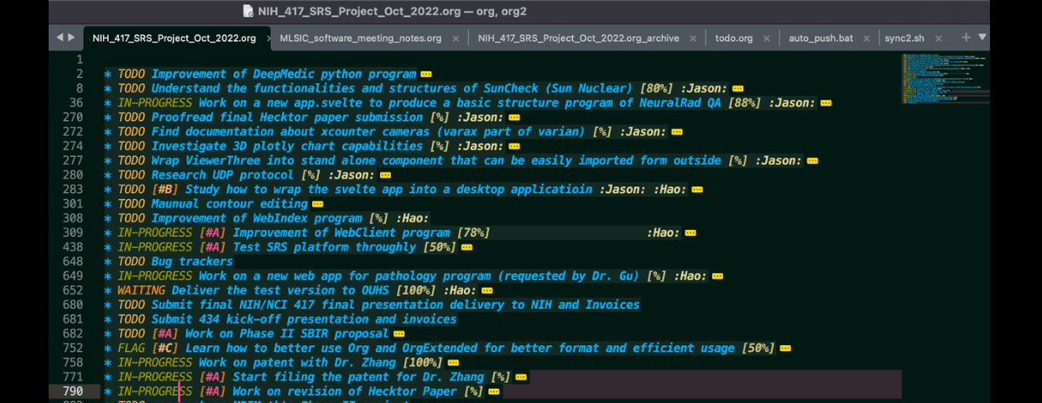The image size is (1042, 403).
Task: Close the todo.org tab
Action: (x=768, y=39)
